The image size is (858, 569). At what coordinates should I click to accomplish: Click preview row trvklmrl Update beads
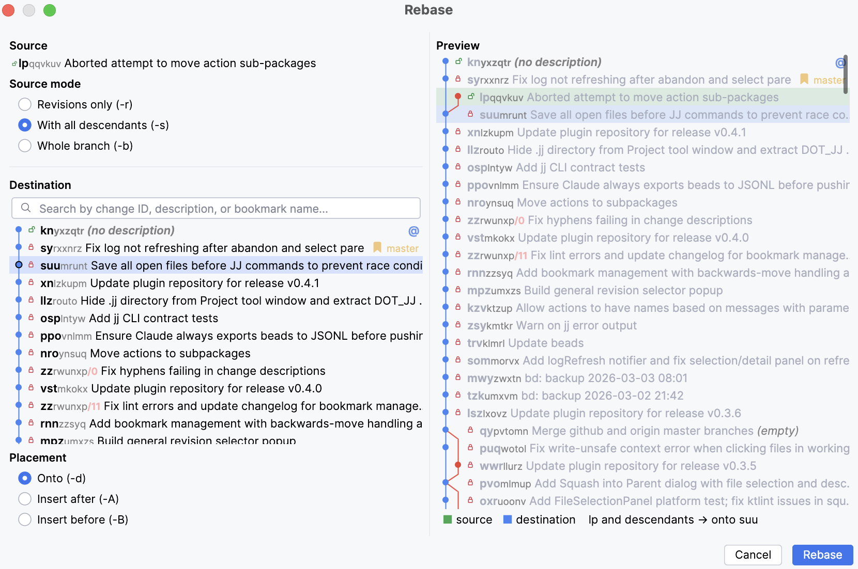[x=643, y=343]
